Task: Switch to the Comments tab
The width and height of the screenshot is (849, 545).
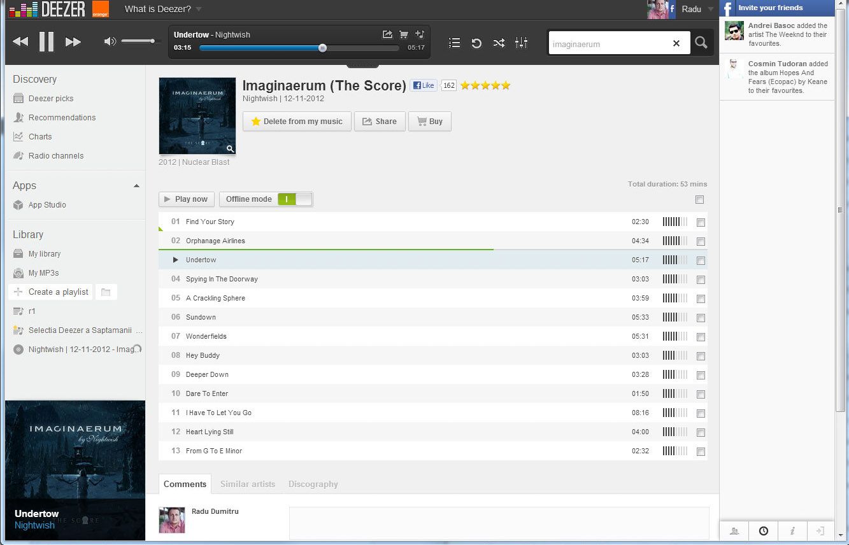Action: click(185, 485)
